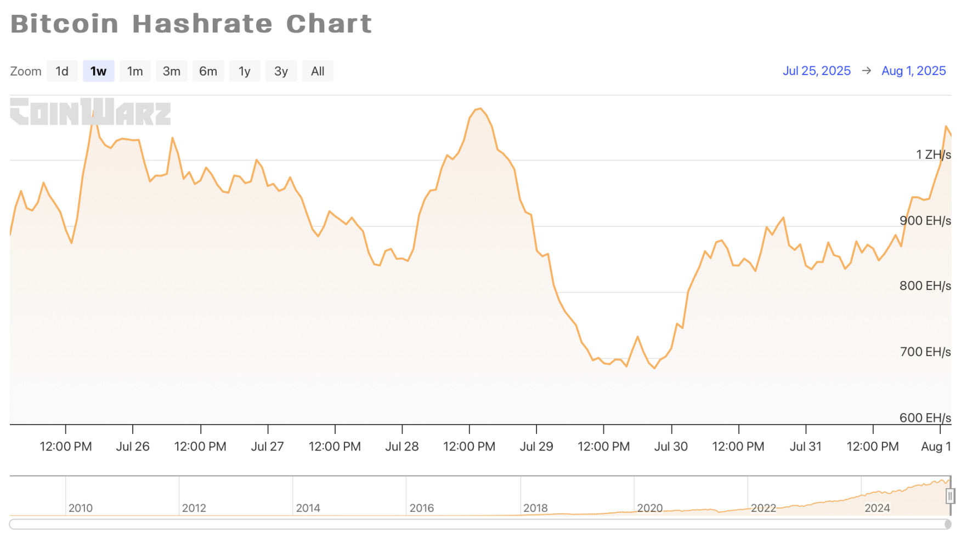Click the navigator range handle

(950, 496)
